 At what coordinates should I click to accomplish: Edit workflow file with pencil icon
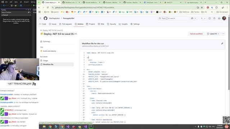(x=222, y=43)
